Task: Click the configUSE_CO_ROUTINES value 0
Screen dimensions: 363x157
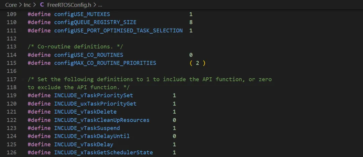Action: click(x=191, y=55)
